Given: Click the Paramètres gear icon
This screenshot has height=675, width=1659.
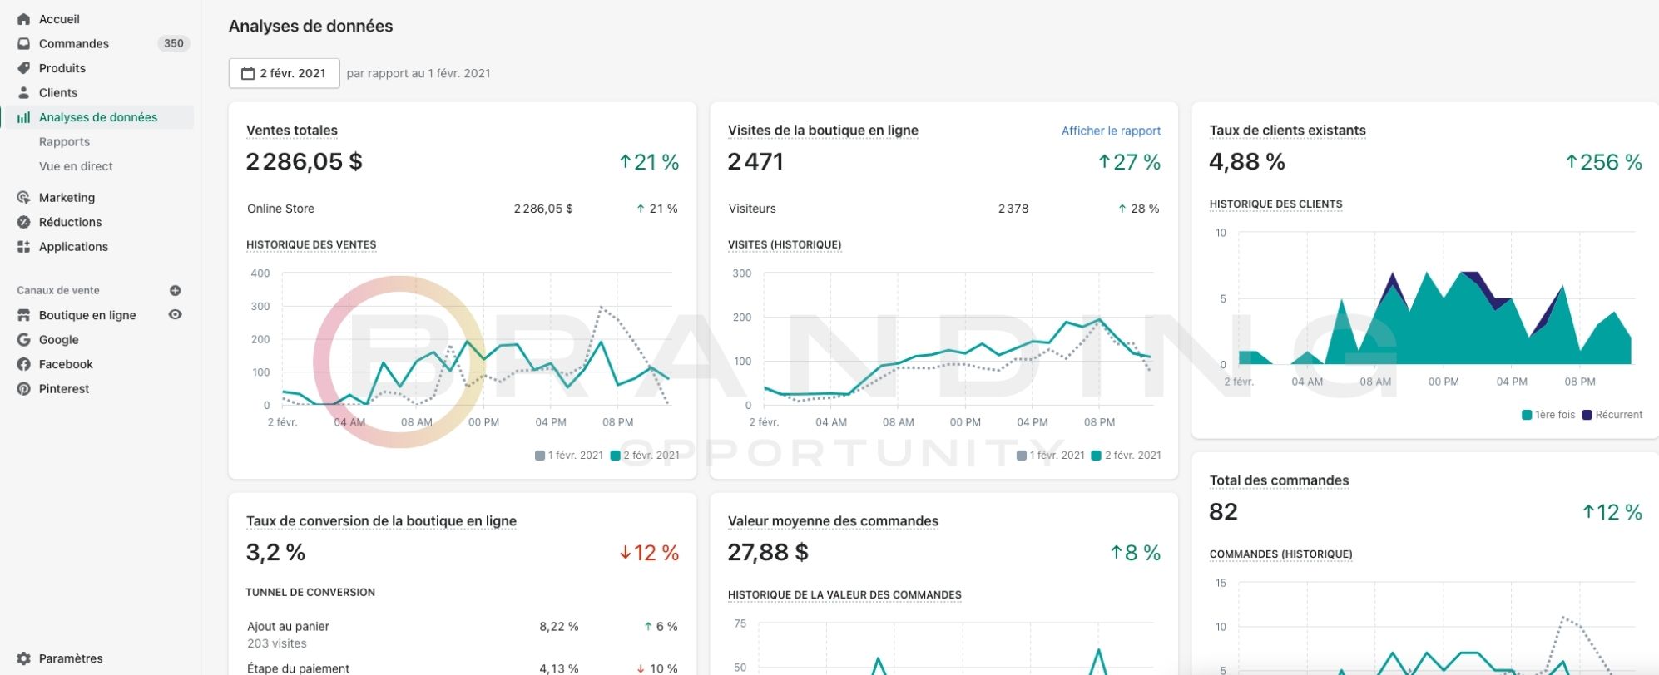Looking at the screenshot, I should click(x=23, y=658).
